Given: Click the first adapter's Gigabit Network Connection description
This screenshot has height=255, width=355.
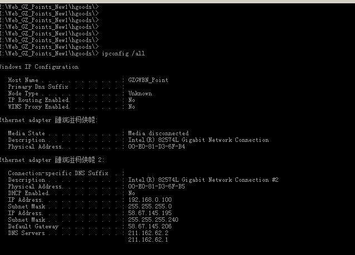Looking at the screenshot, I should coord(198,140).
